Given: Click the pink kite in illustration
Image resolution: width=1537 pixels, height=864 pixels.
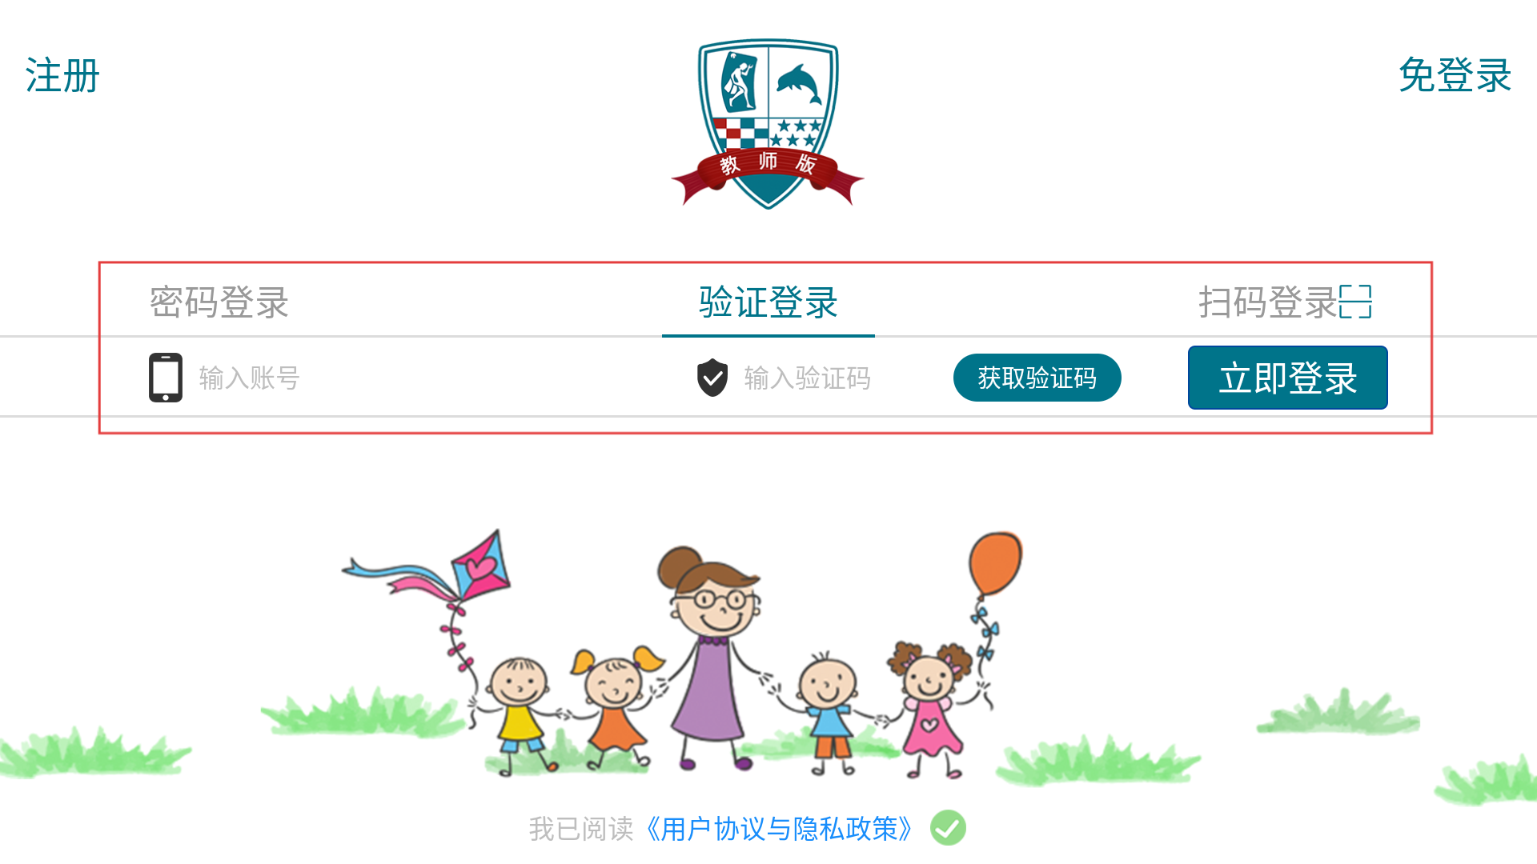Looking at the screenshot, I should coord(479,566).
